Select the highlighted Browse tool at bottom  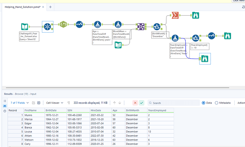(204, 59)
